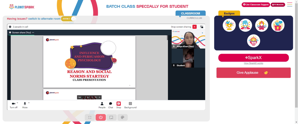
Task: Click the red stop screen sharing X
Action: tap(194, 27)
